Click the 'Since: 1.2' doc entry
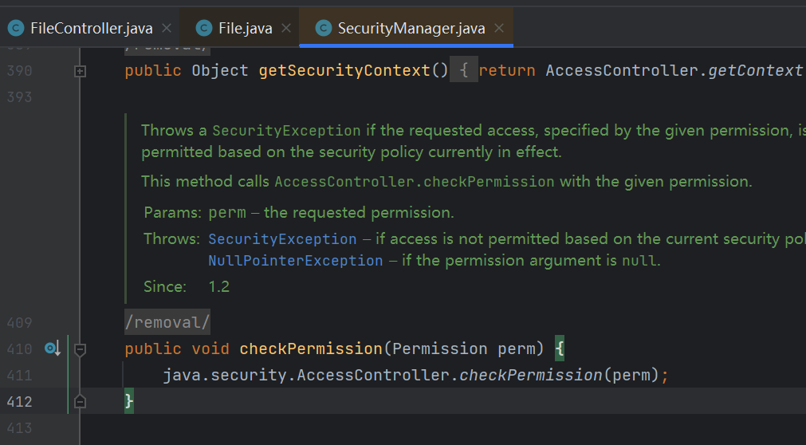Screen dimensions: 806x445 (x=187, y=286)
